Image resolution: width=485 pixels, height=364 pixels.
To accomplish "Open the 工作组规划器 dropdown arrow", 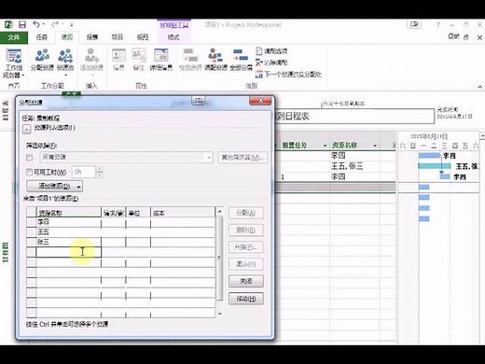I will 22,76.
